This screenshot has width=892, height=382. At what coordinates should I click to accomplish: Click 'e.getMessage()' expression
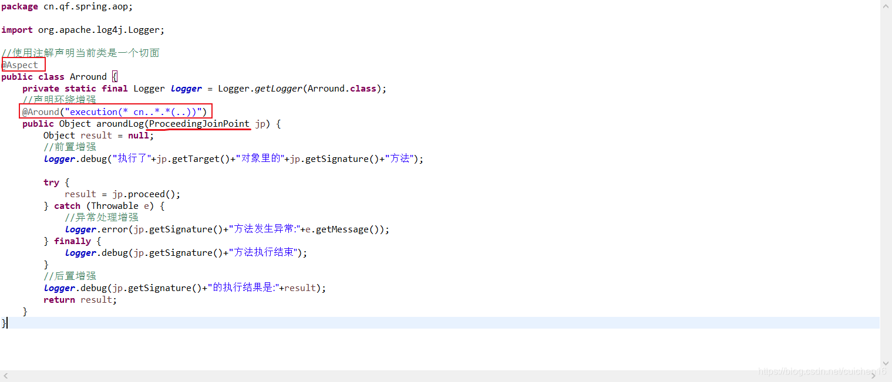[345, 229]
